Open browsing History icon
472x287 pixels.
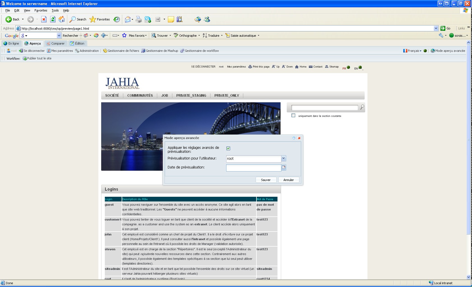point(117,19)
